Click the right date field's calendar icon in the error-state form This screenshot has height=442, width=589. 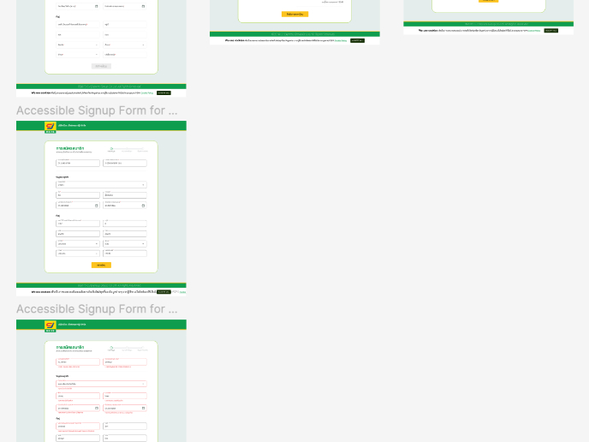(x=143, y=409)
